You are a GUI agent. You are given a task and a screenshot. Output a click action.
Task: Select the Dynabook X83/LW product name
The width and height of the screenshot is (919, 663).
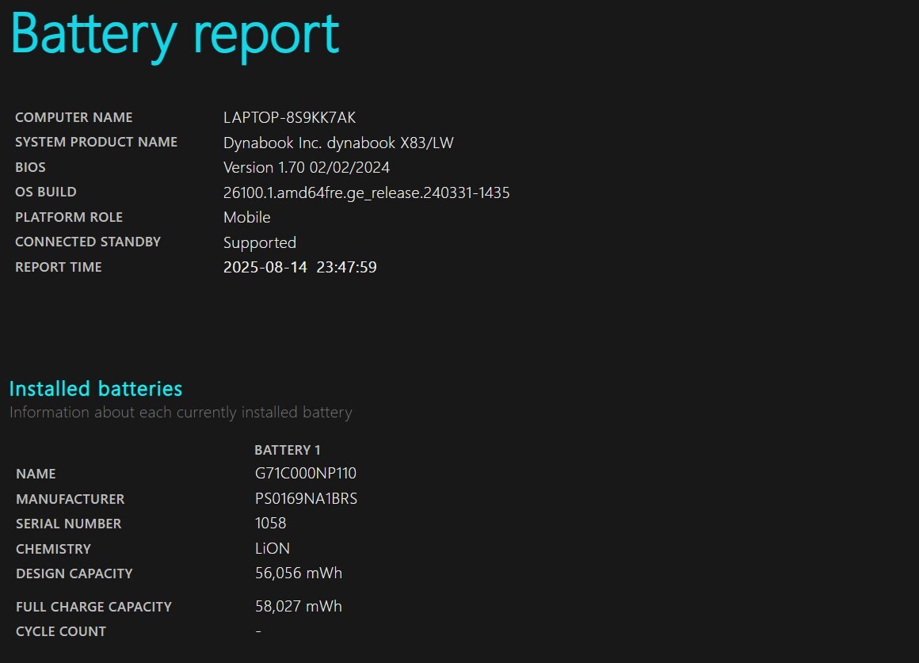pos(338,143)
